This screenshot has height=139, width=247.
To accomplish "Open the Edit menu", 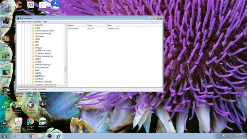I will coord(24,22).
